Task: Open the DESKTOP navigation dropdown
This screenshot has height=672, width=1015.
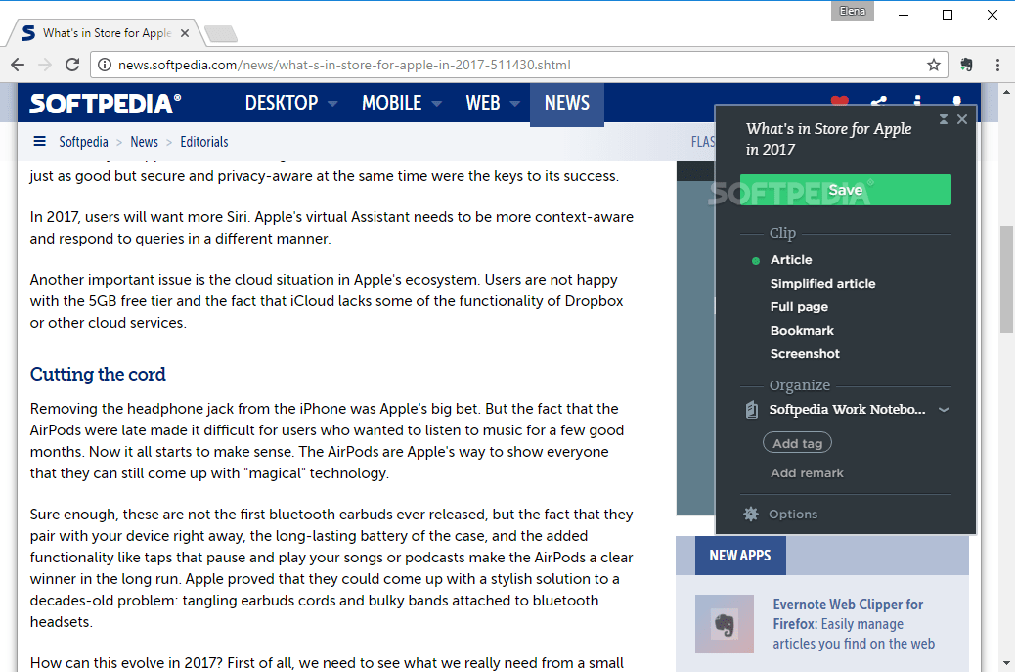Action: [x=284, y=102]
